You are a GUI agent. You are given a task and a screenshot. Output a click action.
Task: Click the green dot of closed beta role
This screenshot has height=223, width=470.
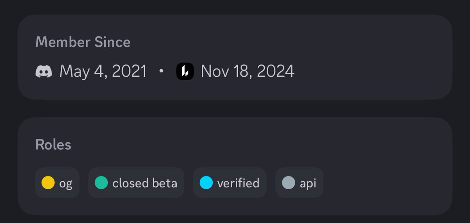(x=101, y=183)
